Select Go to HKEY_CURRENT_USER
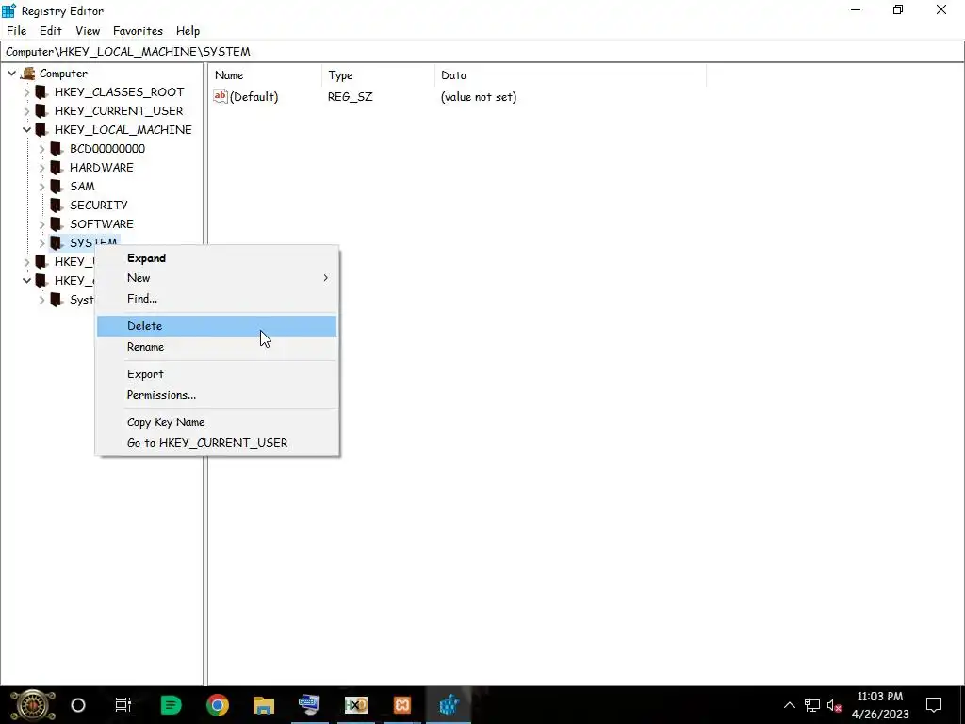This screenshot has width=965, height=724. coord(217,443)
